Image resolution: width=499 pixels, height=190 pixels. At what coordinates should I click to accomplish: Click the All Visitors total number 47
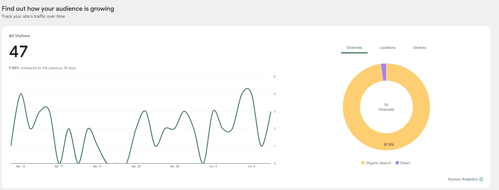[18, 51]
